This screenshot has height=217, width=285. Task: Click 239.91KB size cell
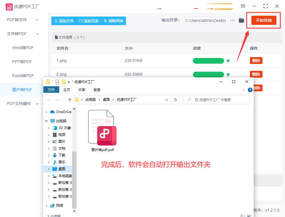coord(133,61)
